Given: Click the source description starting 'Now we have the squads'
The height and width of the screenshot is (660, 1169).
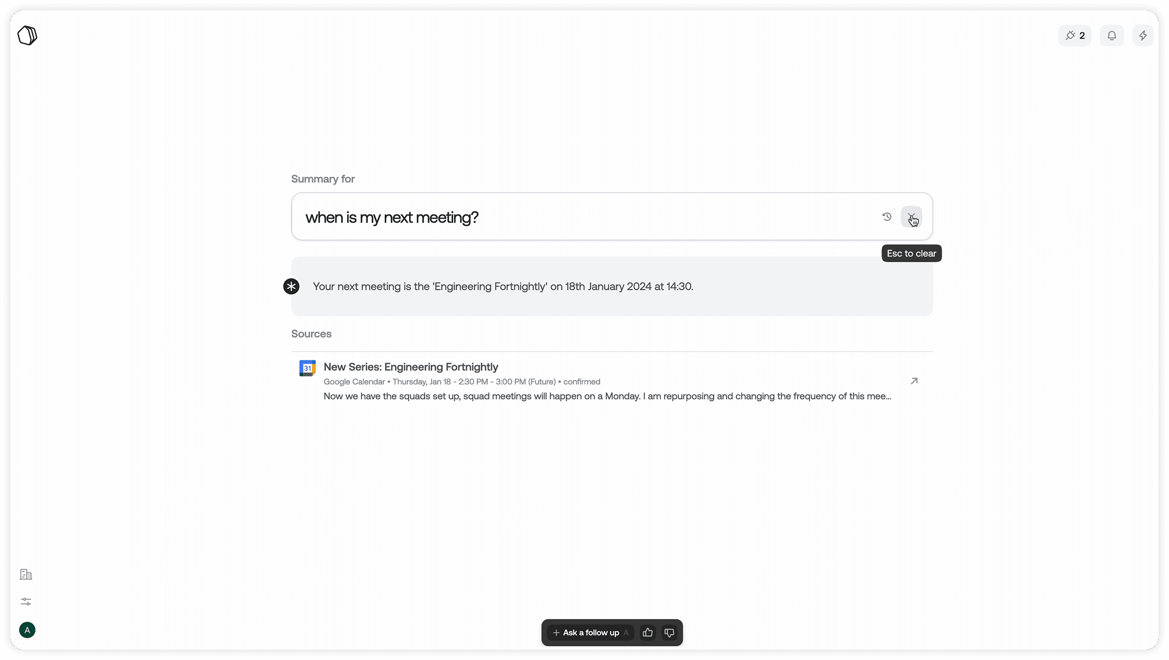Looking at the screenshot, I should tap(607, 396).
